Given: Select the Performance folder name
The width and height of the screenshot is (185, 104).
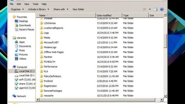Looking at the screenshot, I should (x=51, y=67).
